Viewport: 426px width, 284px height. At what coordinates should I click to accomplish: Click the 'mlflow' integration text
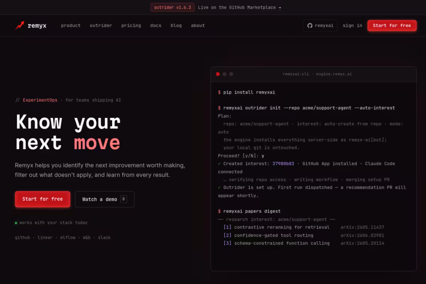[x=68, y=237]
